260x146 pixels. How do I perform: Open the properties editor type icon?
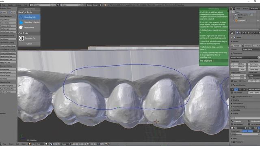click(232, 33)
